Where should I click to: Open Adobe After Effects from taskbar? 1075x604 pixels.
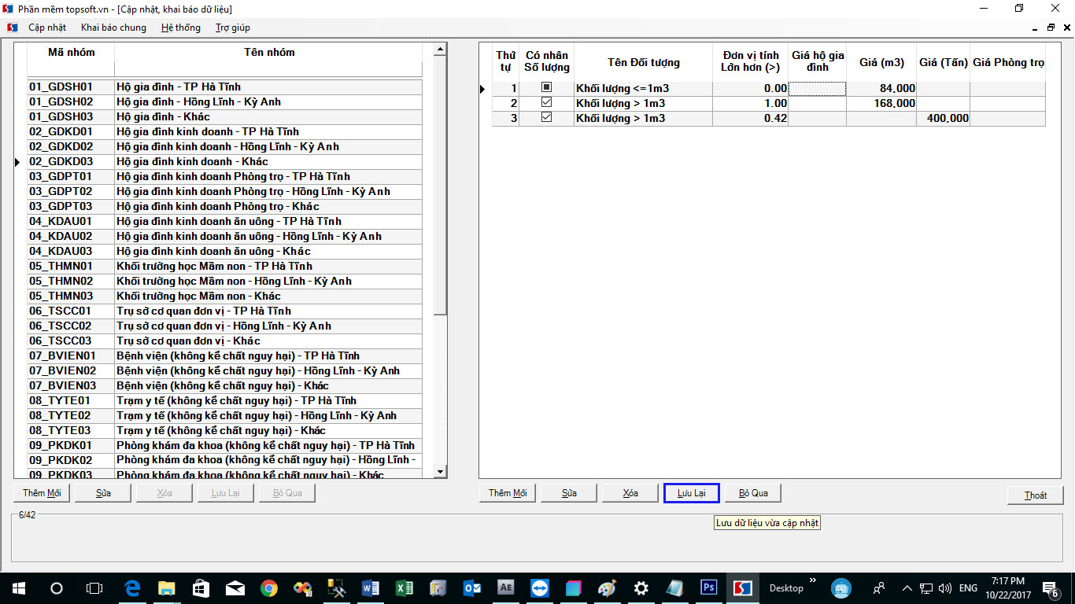click(x=506, y=587)
